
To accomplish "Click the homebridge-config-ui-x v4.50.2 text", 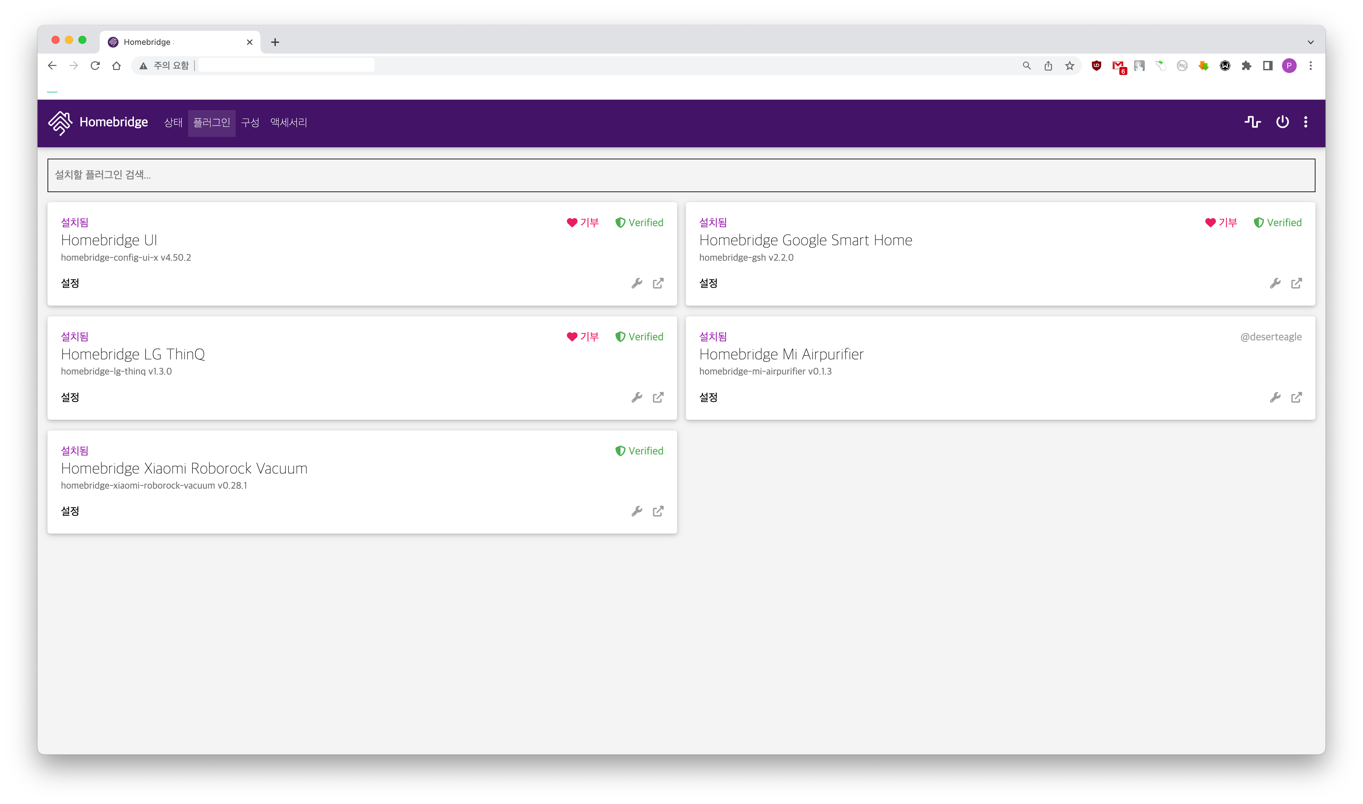I will click(x=126, y=257).
